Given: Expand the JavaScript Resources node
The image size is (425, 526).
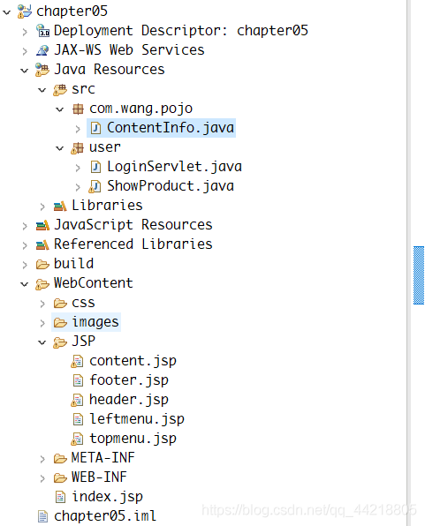Looking at the screenshot, I should point(25,226).
